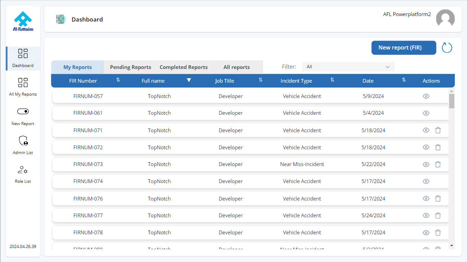The image size is (467, 262).
Task: Select FIRNUM-061 cell
Action: coord(88,113)
